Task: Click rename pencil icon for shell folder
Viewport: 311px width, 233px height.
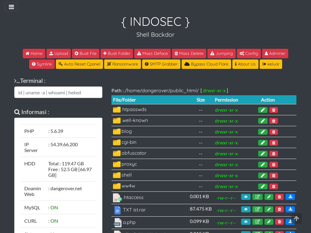Action: (263, 175)
